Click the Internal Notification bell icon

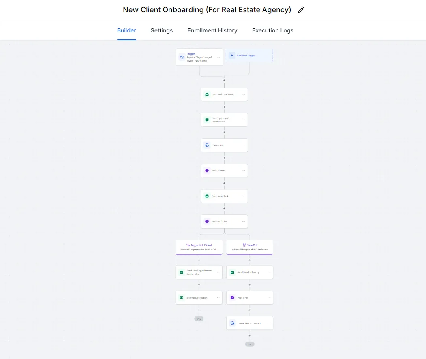[182, 298]
